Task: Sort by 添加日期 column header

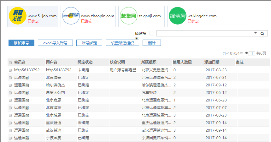Action: [x=212, y=62]
